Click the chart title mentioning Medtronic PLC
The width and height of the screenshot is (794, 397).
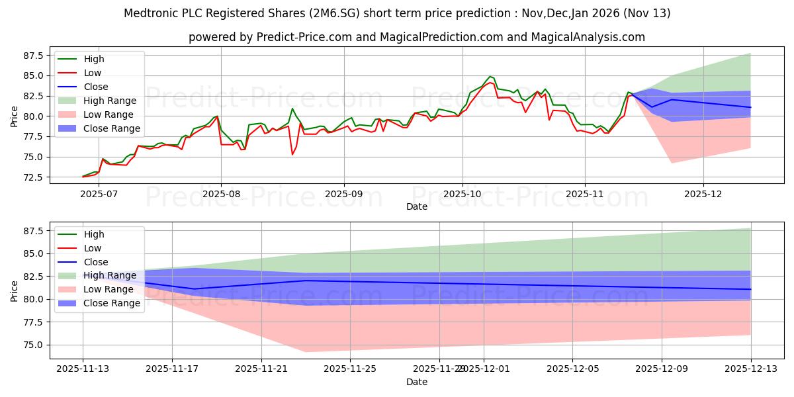[x=397, y=12]
